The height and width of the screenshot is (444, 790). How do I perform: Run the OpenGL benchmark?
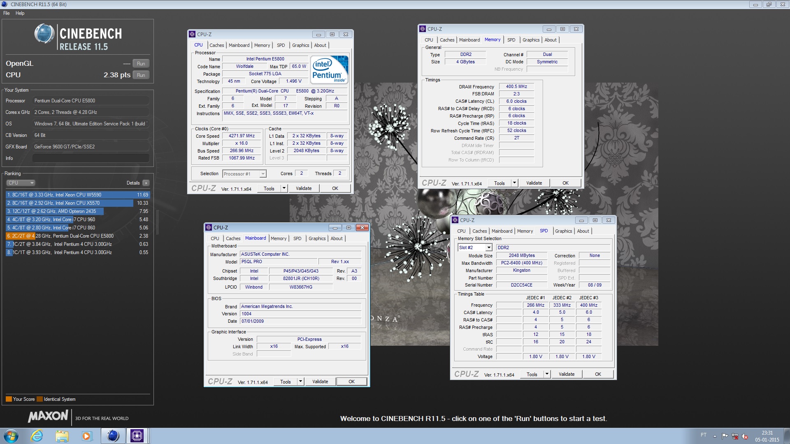(141, 64)
